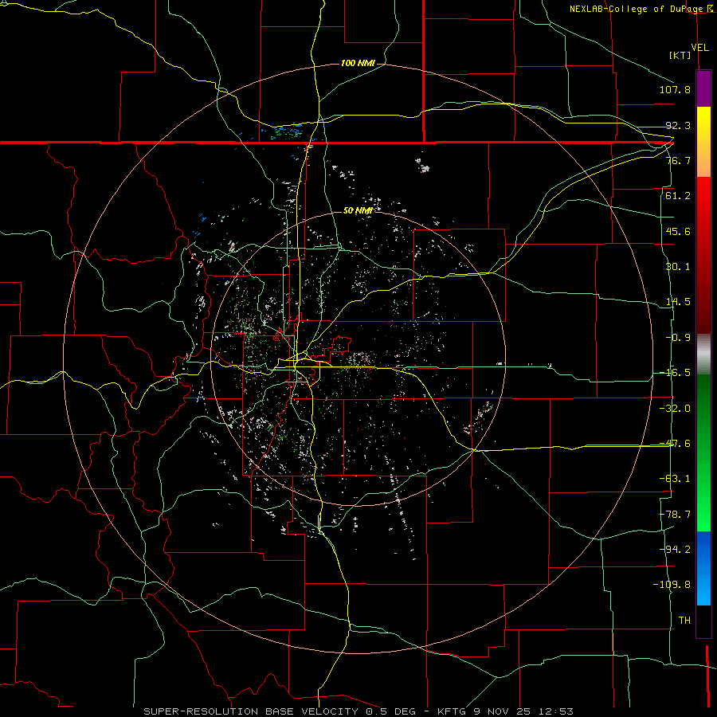Pick the gray segment of the color bar
Screen dimensions: 717x717
[x=703, y=355]
